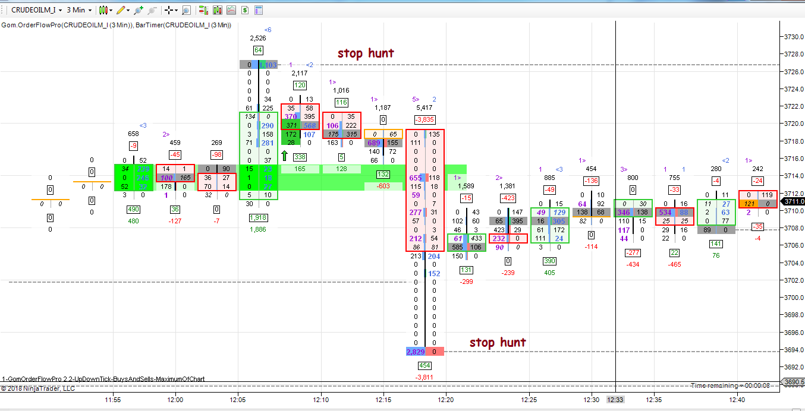Click the purple 655 bid cell

click(x=416, y=178)
